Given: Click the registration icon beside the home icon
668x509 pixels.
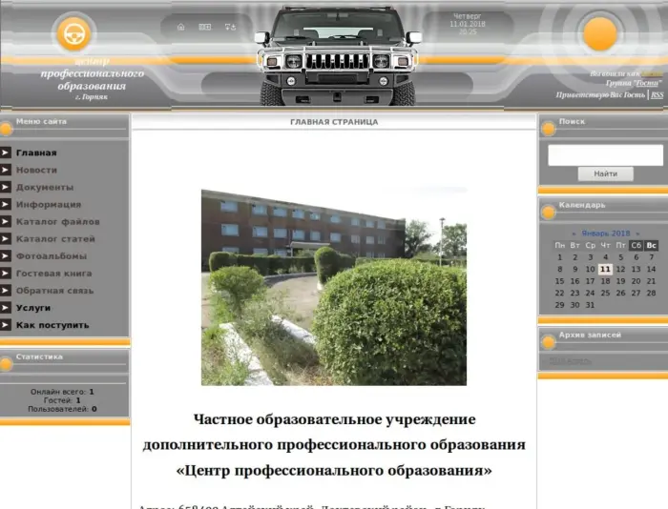Looking at the screenshot, I should point(205,27).
